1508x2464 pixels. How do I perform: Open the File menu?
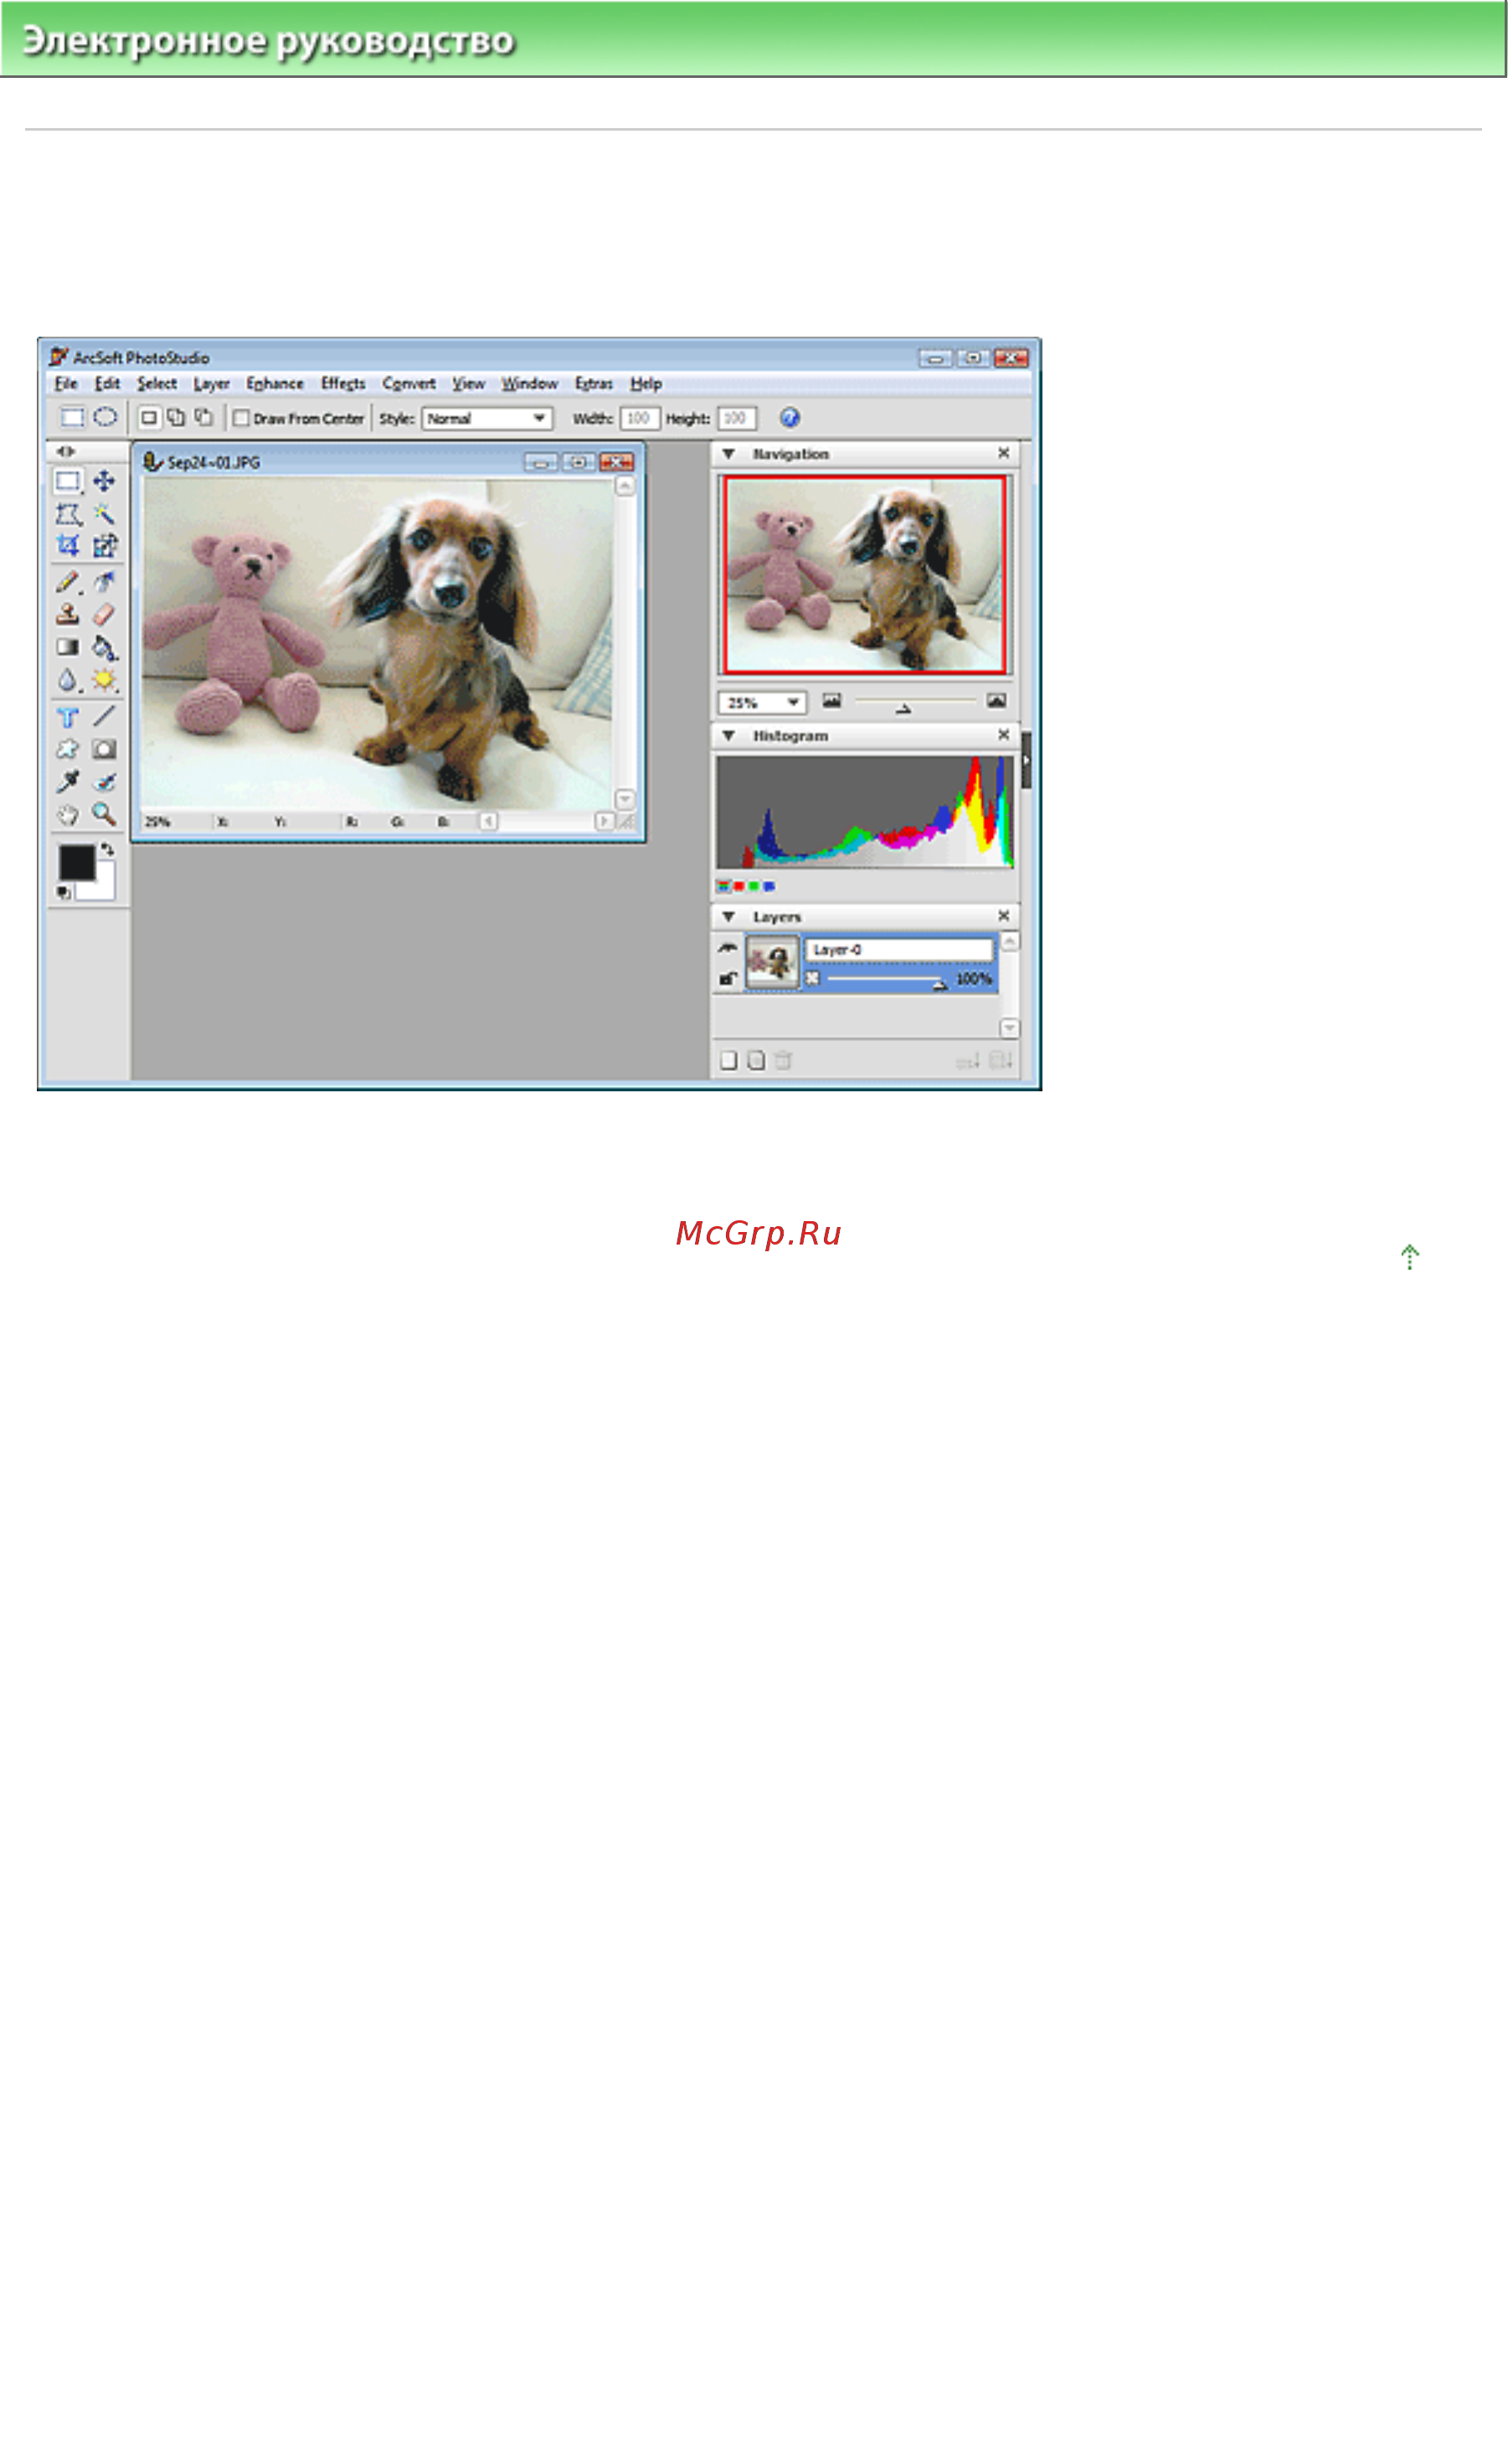[x=66, y=383]
